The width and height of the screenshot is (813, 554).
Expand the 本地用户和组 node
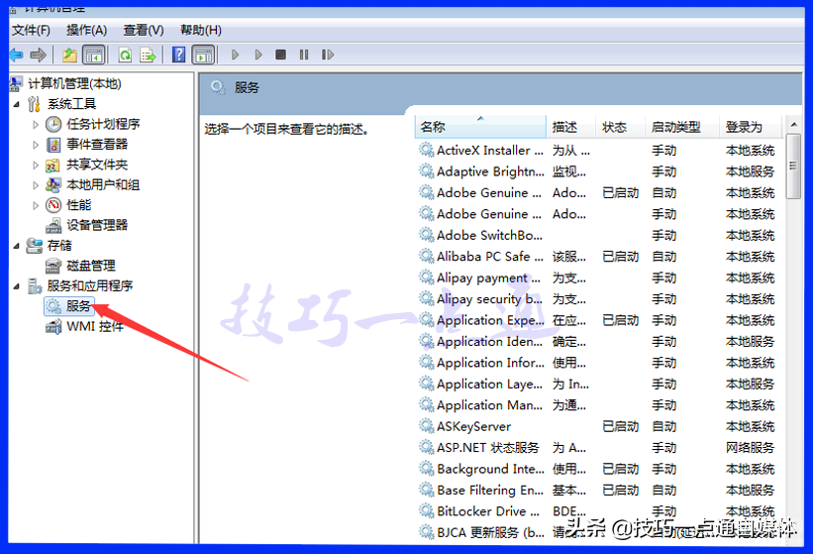click(36, 185)
